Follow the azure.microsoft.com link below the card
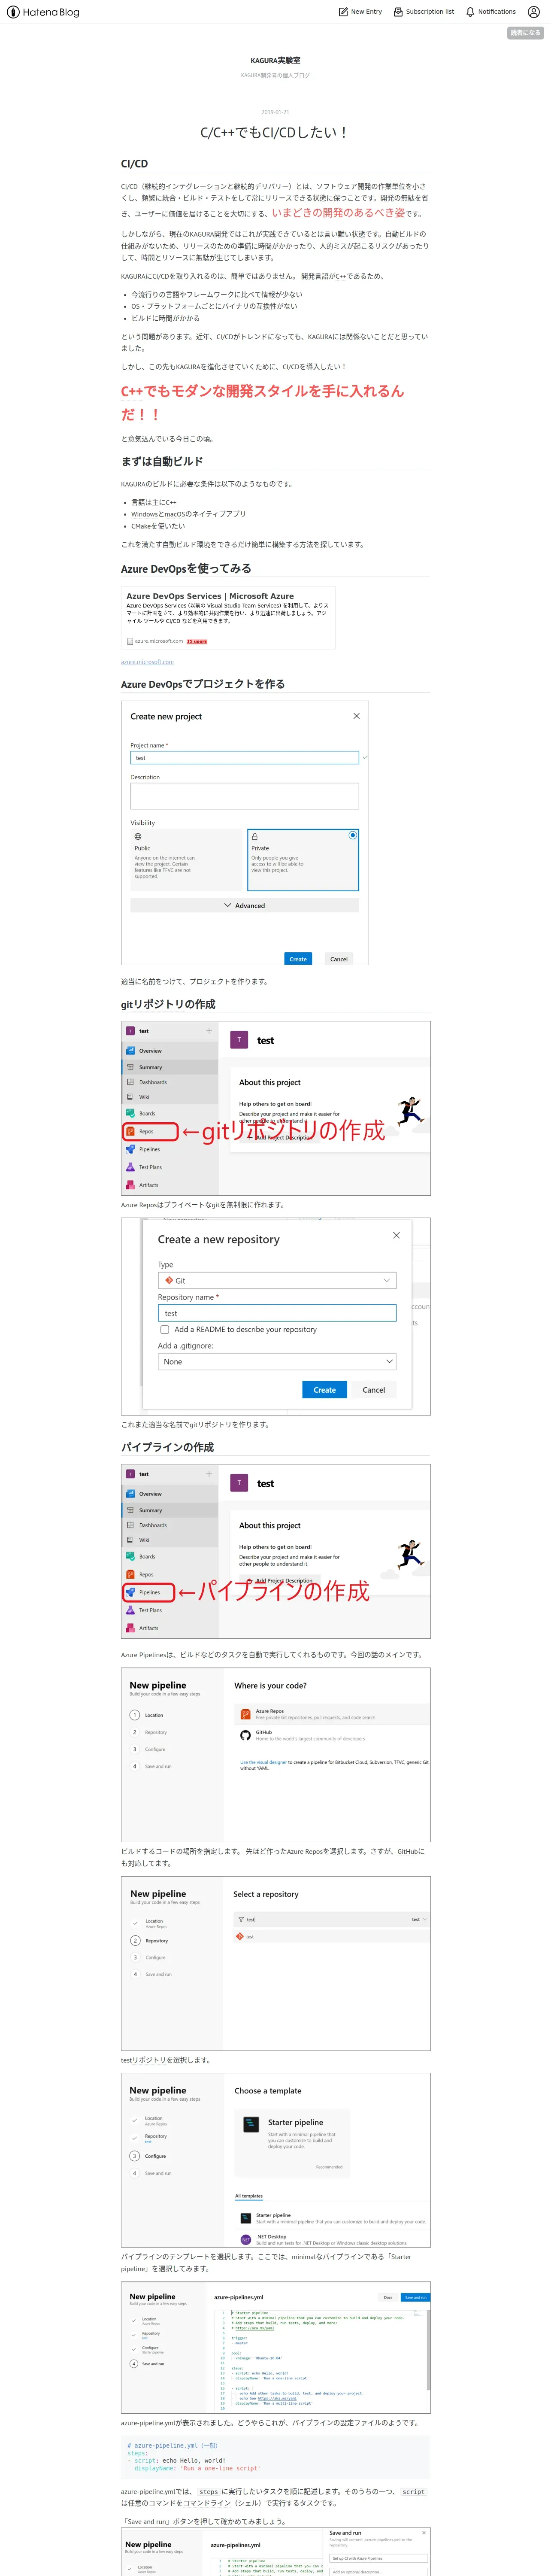This screenshot has height=2576, width=551. coord(147,662)
